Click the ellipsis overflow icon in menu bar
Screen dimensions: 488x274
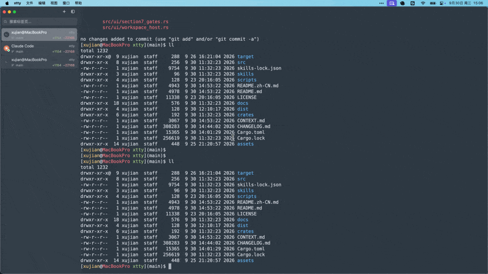(x=381, y=3)
